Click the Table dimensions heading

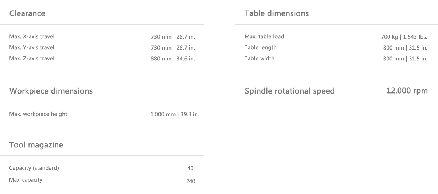click(277, 13)
